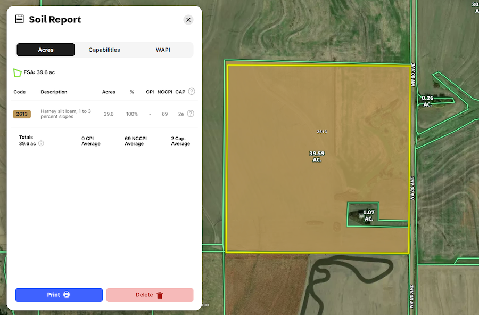This screenshot has height=315, width=479.
Task: Click the 2613 soil code color badge
Action: coord(22,114)
